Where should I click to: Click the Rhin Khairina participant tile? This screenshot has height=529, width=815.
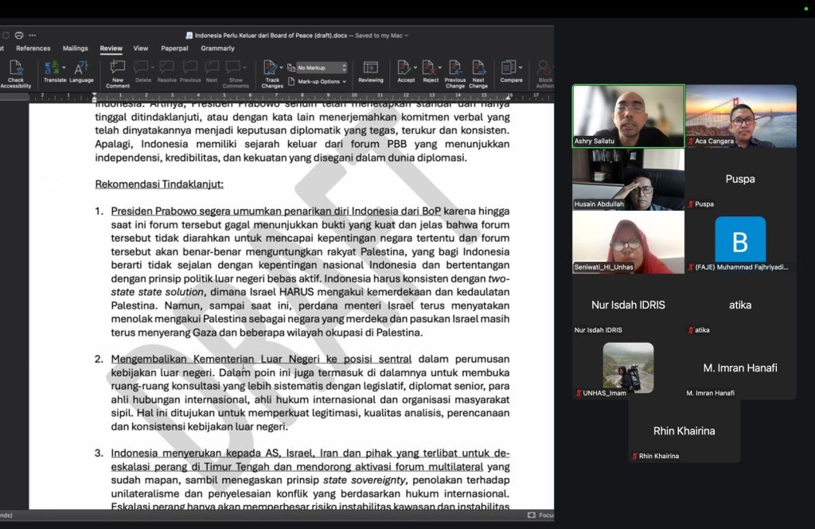tap(684, 431)
